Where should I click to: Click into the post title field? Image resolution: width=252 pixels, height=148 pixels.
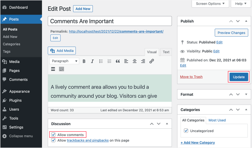[x=110, y=21]
